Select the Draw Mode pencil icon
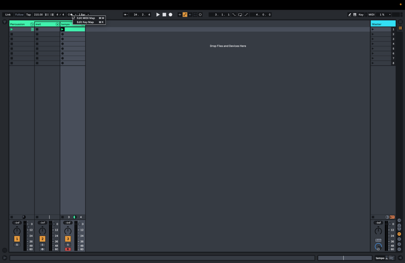This screenshot has width=405, height=263. (350, 15)
